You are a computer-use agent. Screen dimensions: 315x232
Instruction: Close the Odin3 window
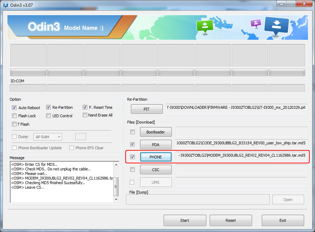coord(304,4)
